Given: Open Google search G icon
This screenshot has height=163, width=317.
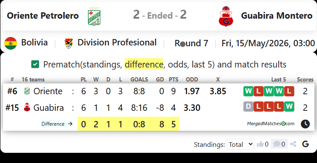Looking at the screenshot, I should coord(306,144).
